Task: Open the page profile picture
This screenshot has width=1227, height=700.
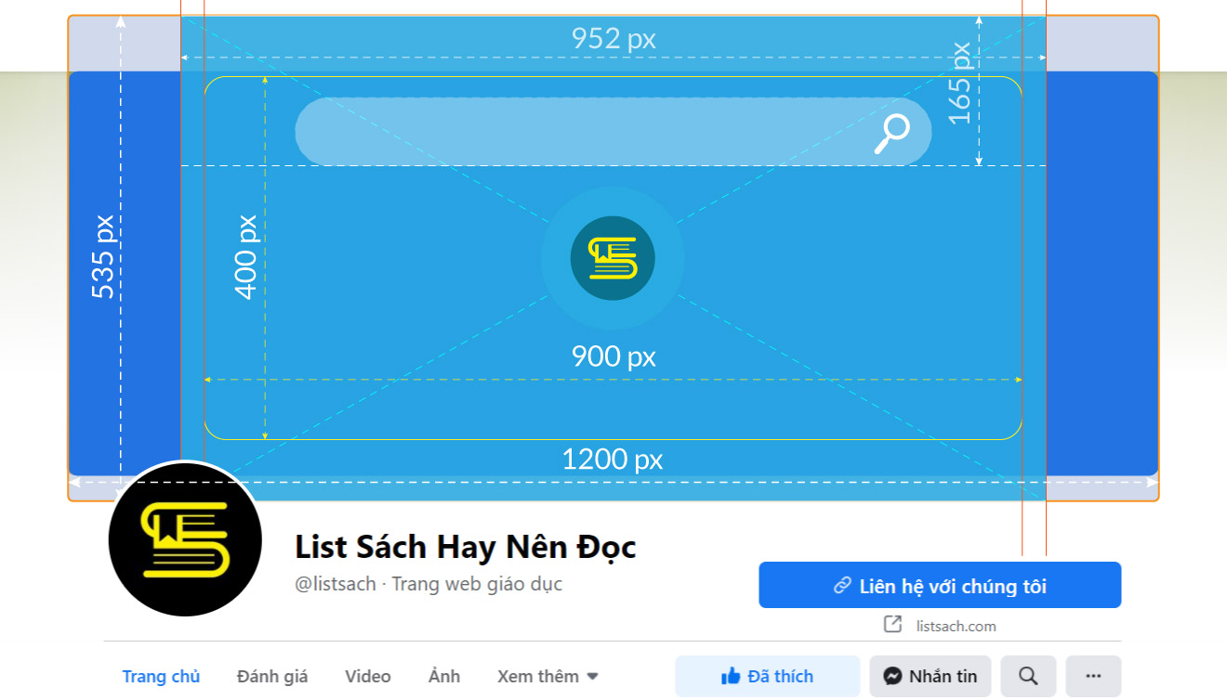Action: coord(184,539)
